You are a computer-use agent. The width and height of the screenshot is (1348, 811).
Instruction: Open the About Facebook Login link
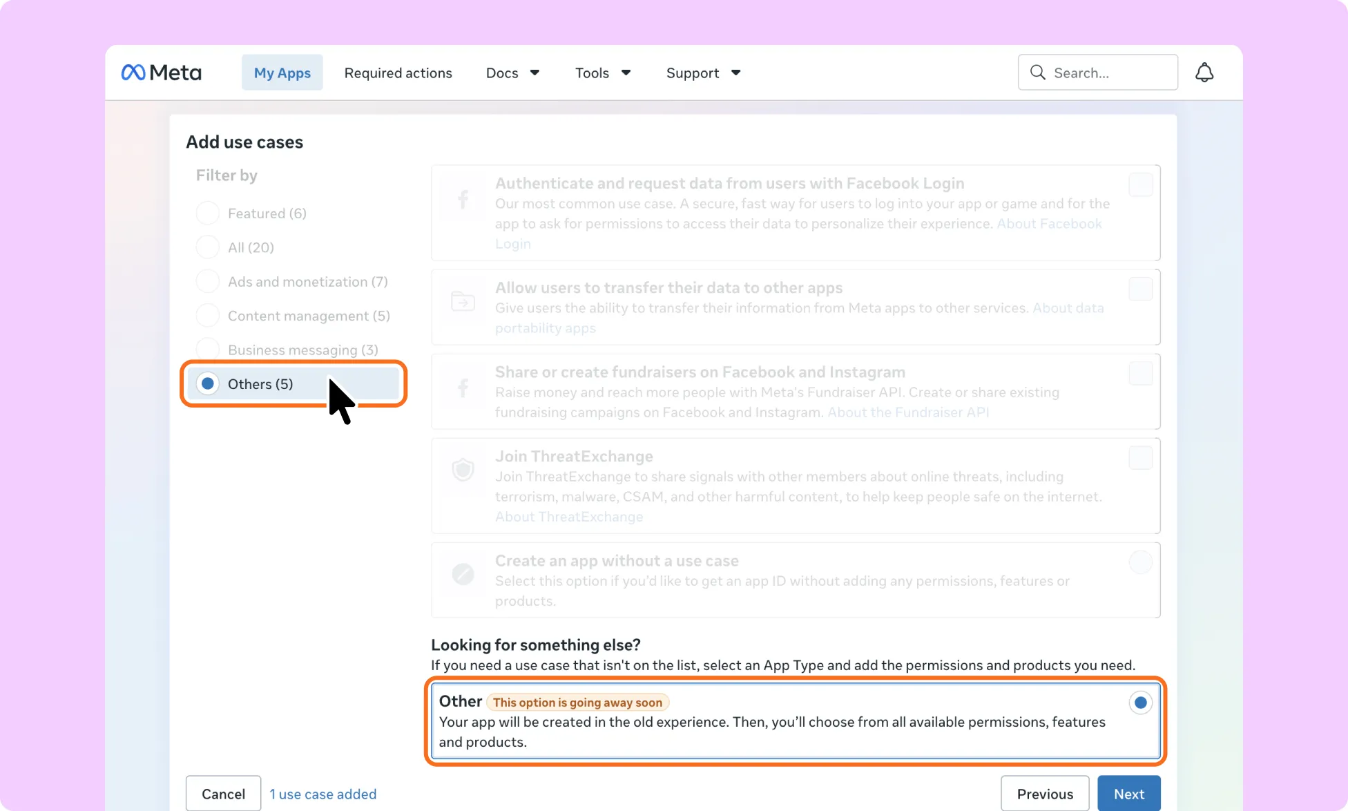1049,224
